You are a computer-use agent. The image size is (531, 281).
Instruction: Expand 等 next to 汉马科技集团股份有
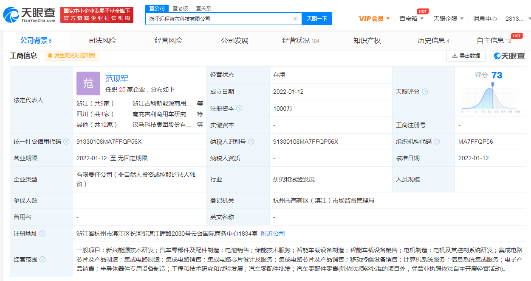[200, 125]
